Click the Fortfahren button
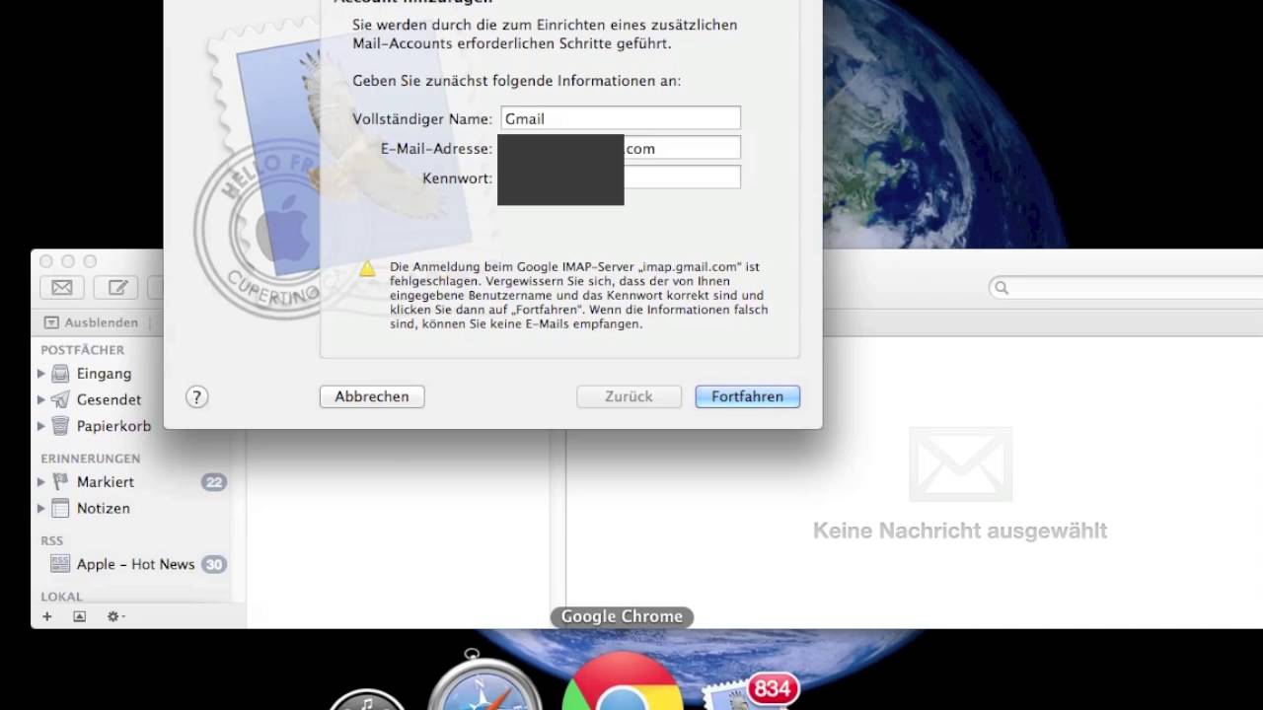Viewport: 1263px width, 710px height. (747, 396)
